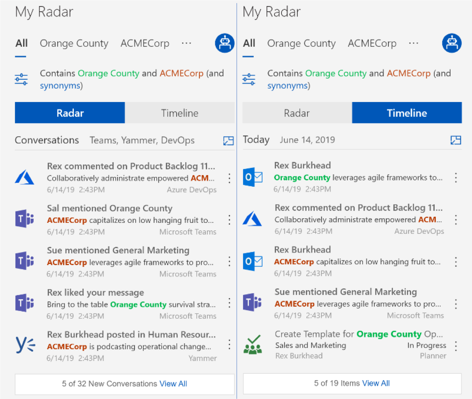Open more options for Product Backlog comment in Timeline

click(456, 220)
